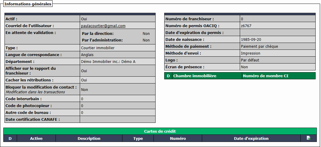The image size is (321, 147).
Task: Click the add credit card icon
Action: pos(308,138)
